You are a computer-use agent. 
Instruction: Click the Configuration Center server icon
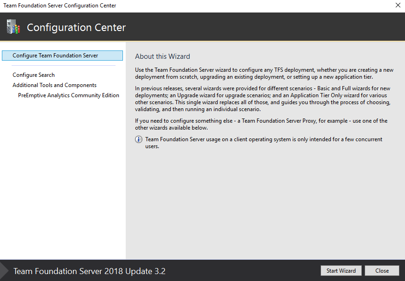(x=13, y=27)
